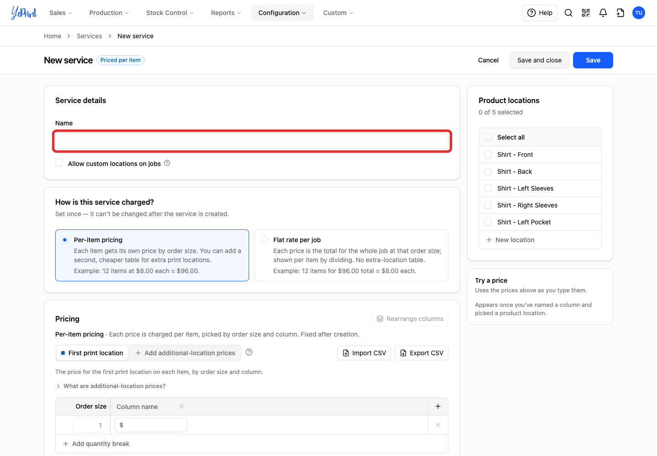
Task: Expand What are additional-location prices?
Action: pyautogui.click(x=110, y=386)
